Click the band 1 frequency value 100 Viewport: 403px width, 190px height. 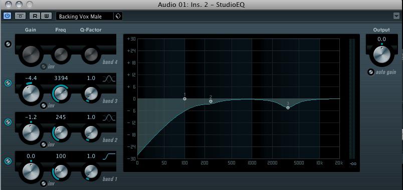[x=61, y=156]
